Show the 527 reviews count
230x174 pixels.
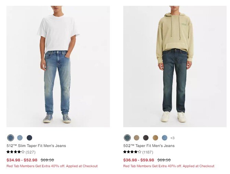(30, 152)
